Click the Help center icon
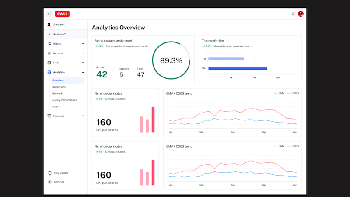The image size is (350, 197). (49, 173)
